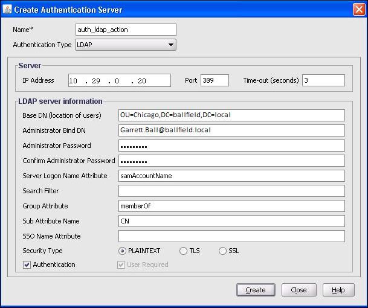Open Help for this dialog
The height and width of the screenshot is (308, 368).
pyautogui.click(x=338, y=290)
